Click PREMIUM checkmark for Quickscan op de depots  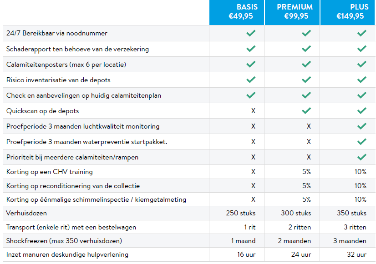tap(306, 110)
